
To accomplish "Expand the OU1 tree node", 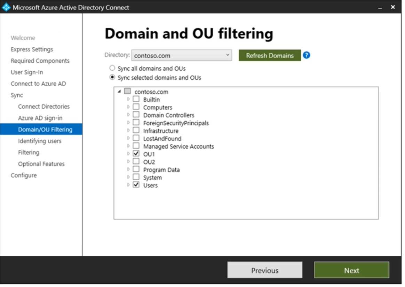I will (x=128, y=154).
